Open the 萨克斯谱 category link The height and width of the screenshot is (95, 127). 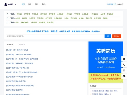pos(74,18)
